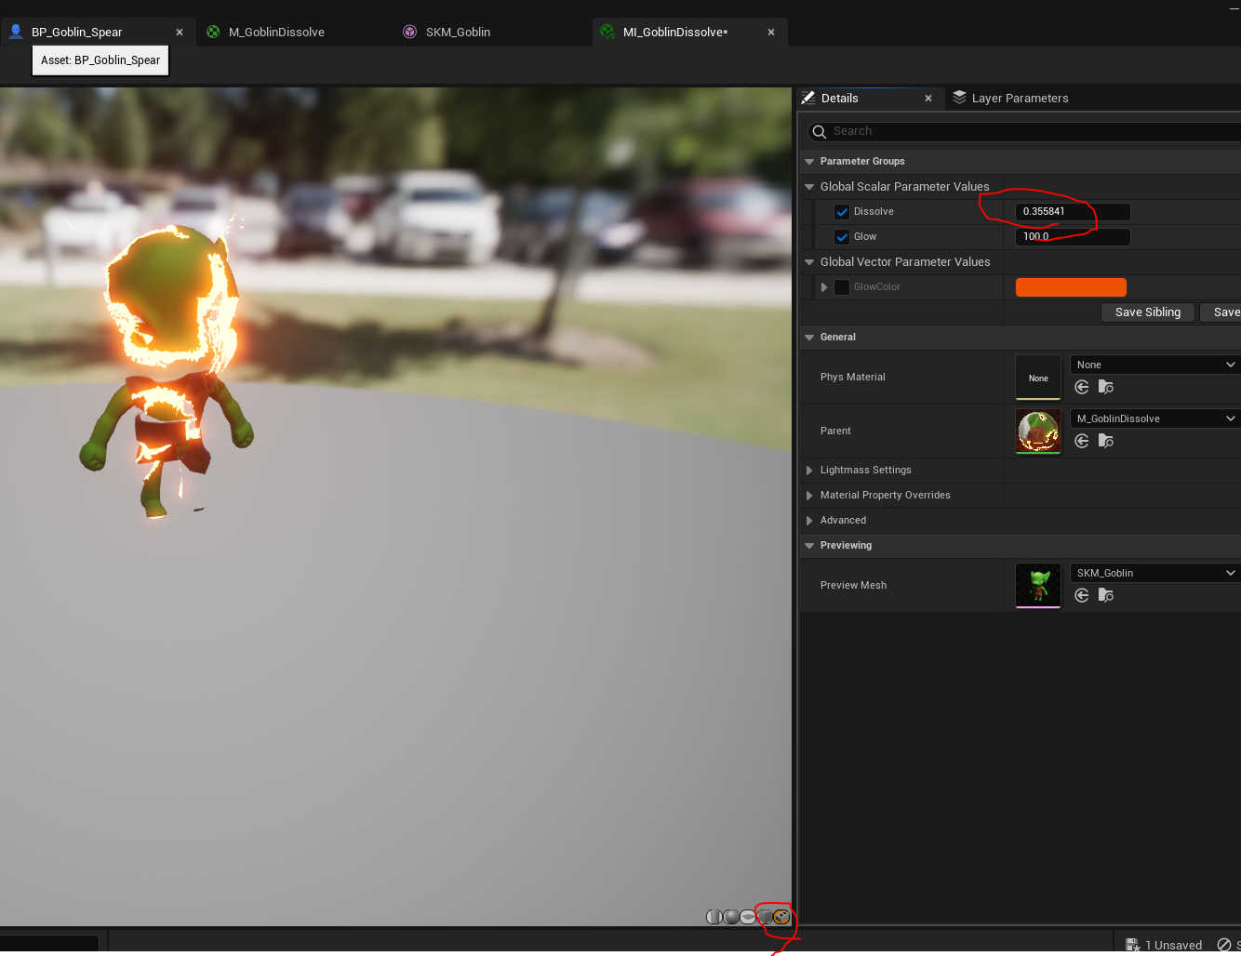Click the search magnifier icon in Details
Image resolution: width=1241 pixels, height=956 pixels.
tap(820, 132)
